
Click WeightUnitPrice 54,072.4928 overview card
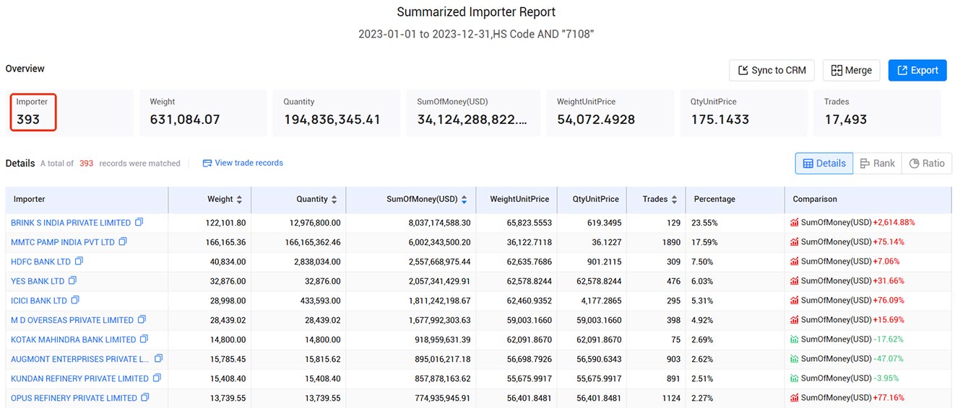[x=610, y=112]
